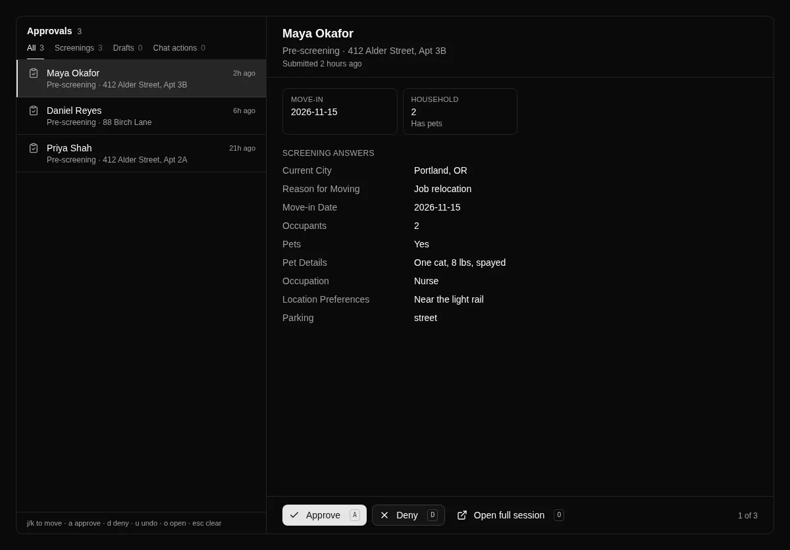Click the checkmark icon on Approve
790x550 pixels.
(294, 515)
